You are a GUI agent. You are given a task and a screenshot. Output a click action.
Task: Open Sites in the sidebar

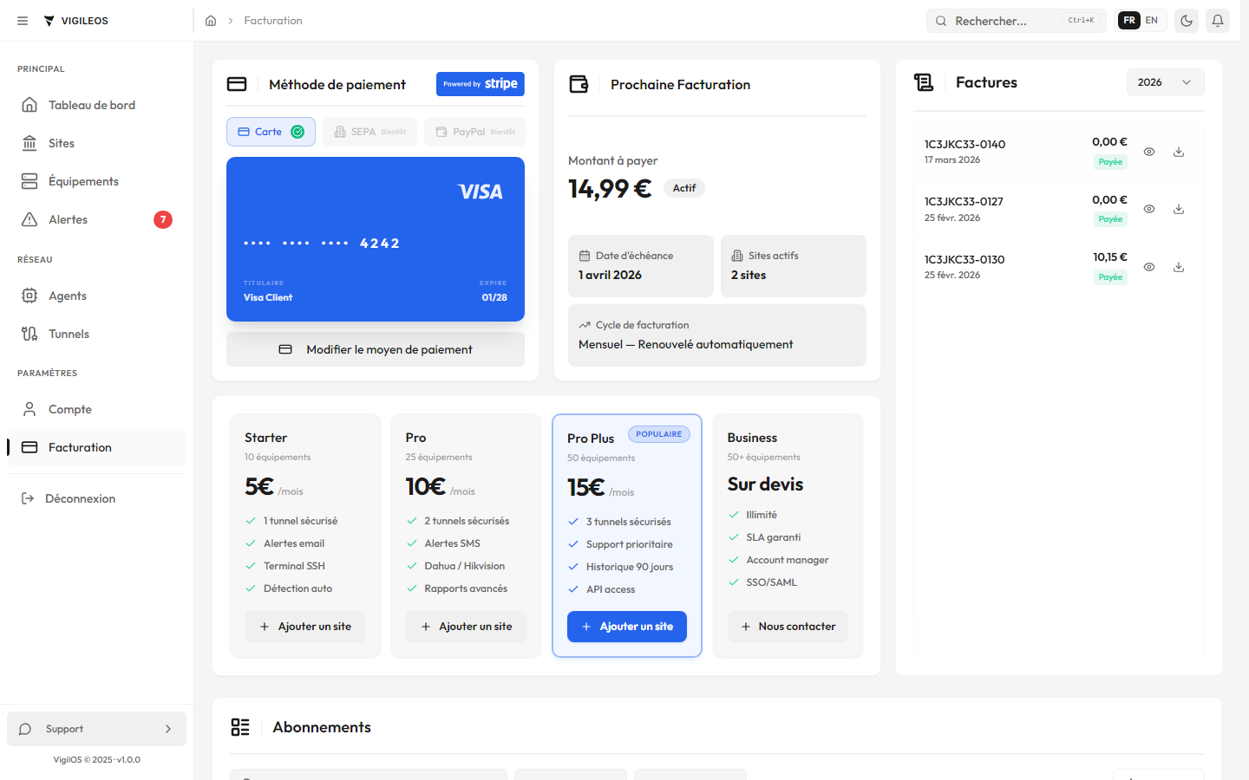pos(96,143)
